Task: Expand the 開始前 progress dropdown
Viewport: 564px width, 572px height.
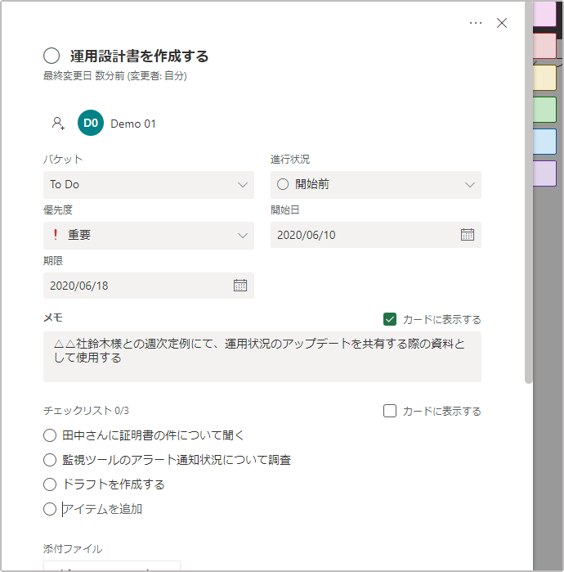Action: (x=376, y=185)
